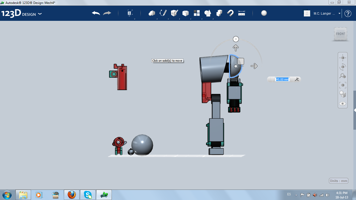356x200 pixels.
Task: Select the Zoom magnifier tool
Action: [x=342, y=76]
